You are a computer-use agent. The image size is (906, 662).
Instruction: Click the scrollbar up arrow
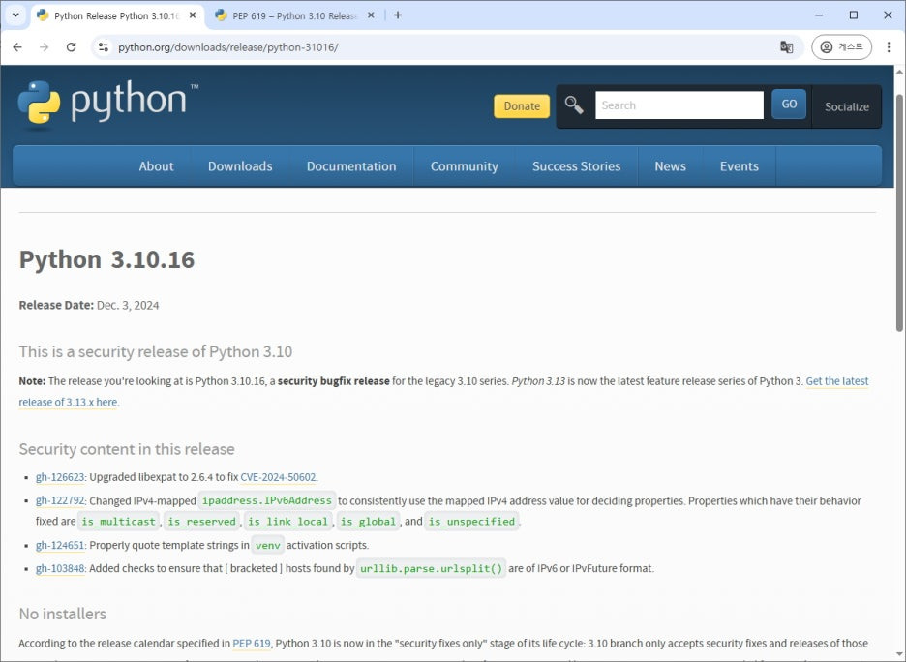coord(899,72)
